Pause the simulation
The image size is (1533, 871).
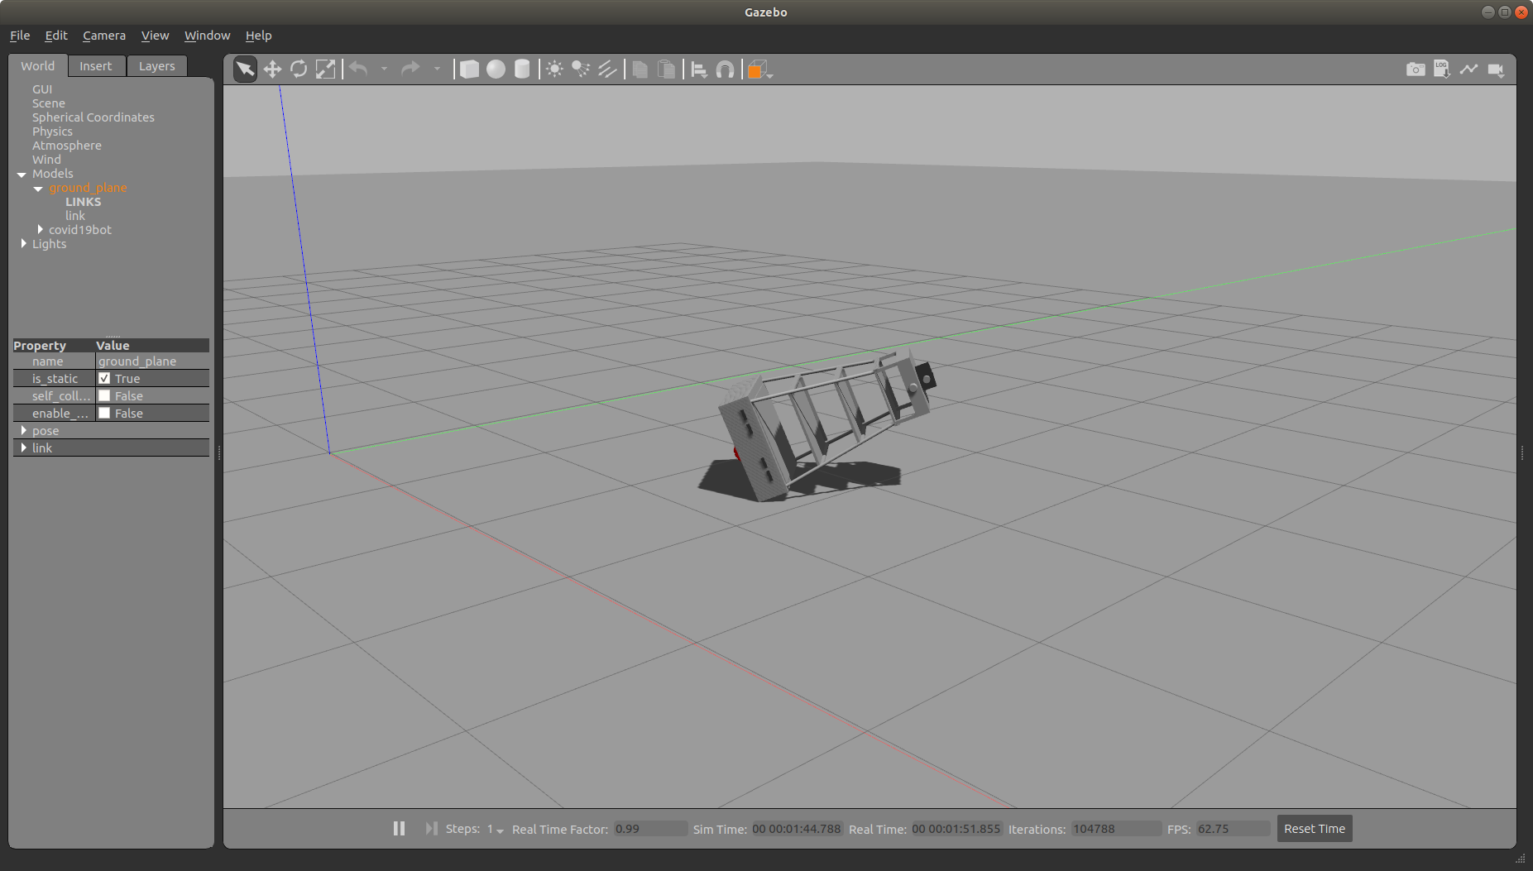tap(399, 828)
